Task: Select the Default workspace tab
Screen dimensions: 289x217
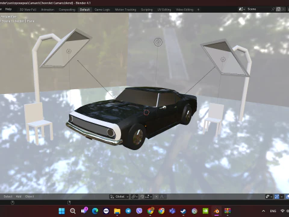Action: click(x=85, y=10)
